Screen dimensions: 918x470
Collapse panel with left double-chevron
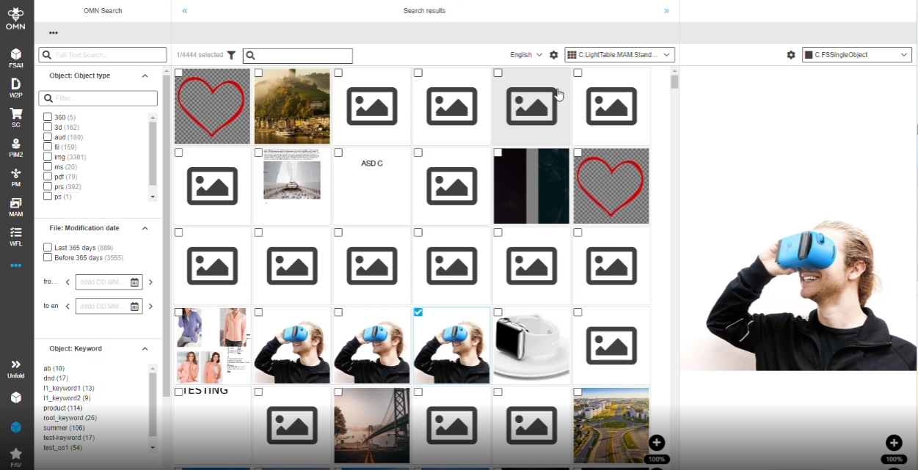pyautogui.click(x=185, y=11)
